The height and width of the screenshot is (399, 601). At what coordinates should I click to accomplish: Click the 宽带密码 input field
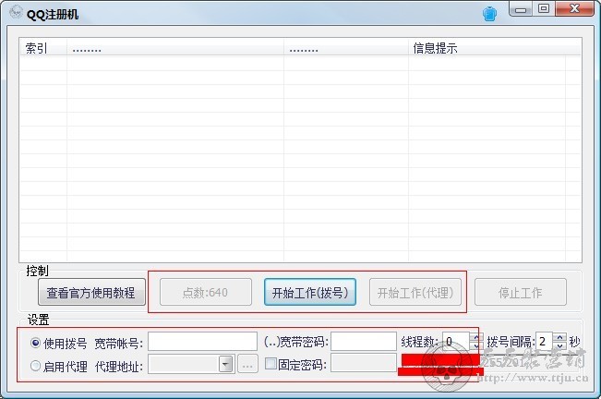tap(364, 341)
